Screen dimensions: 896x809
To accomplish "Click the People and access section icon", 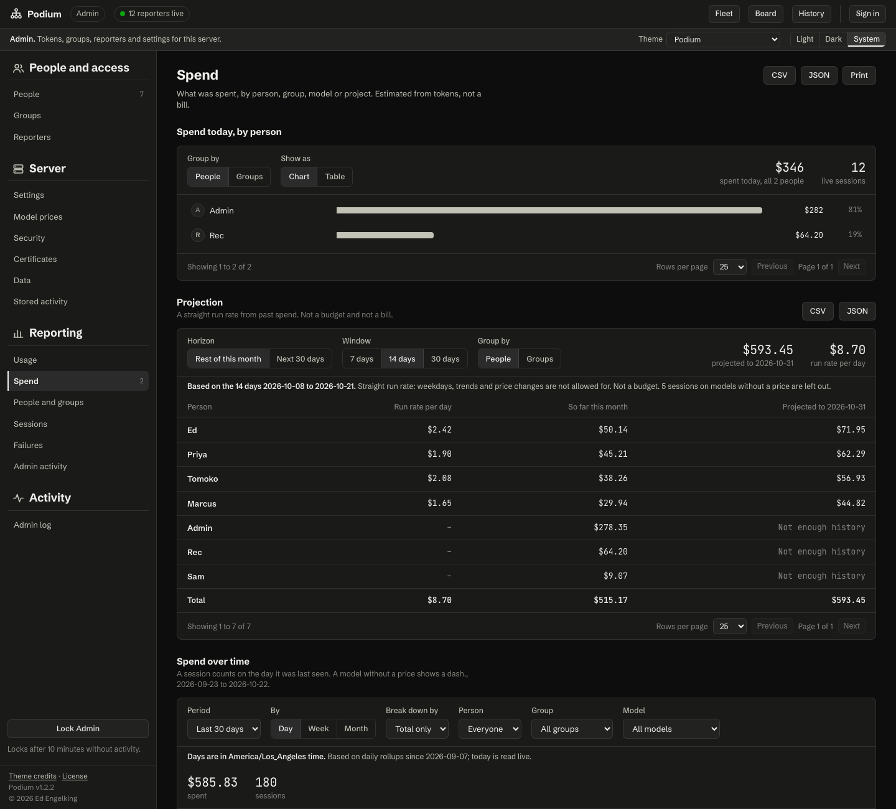I will 18,68.
